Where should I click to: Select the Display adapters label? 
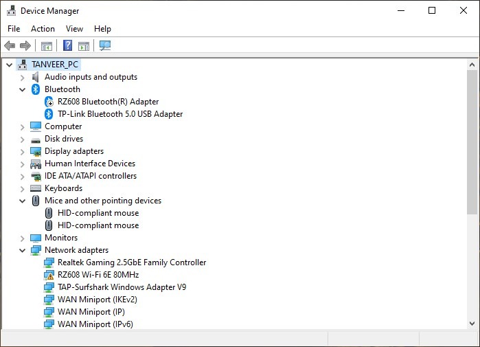[74, 151]
